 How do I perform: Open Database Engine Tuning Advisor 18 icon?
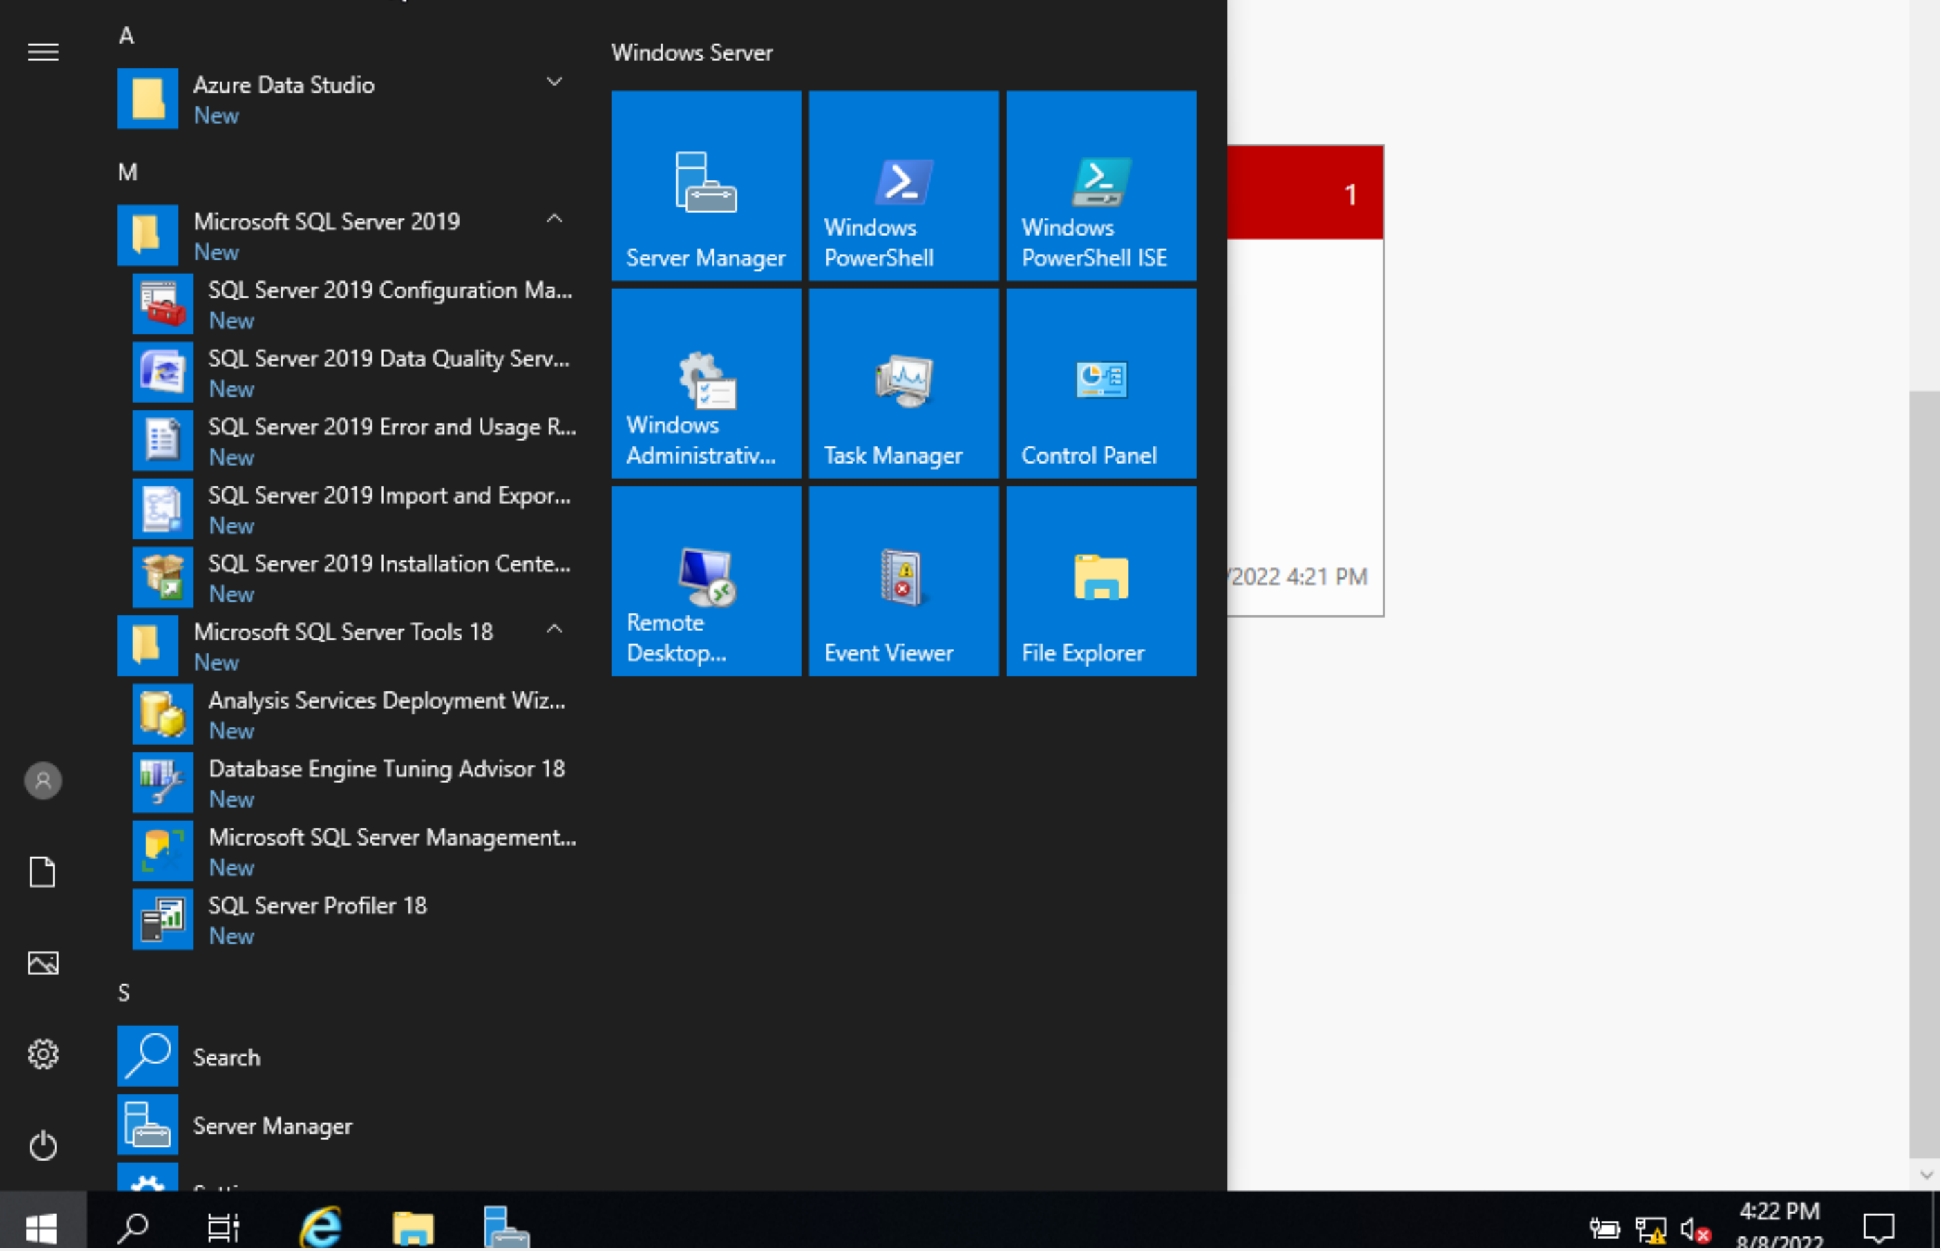(x=162, y=782)
